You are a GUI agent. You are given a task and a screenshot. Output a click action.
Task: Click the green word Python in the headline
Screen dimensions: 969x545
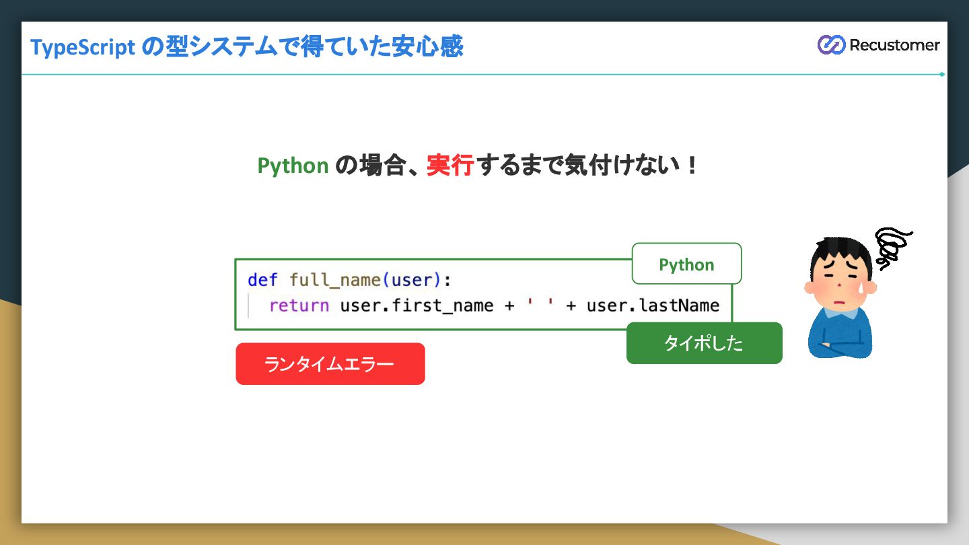[293, 166]
